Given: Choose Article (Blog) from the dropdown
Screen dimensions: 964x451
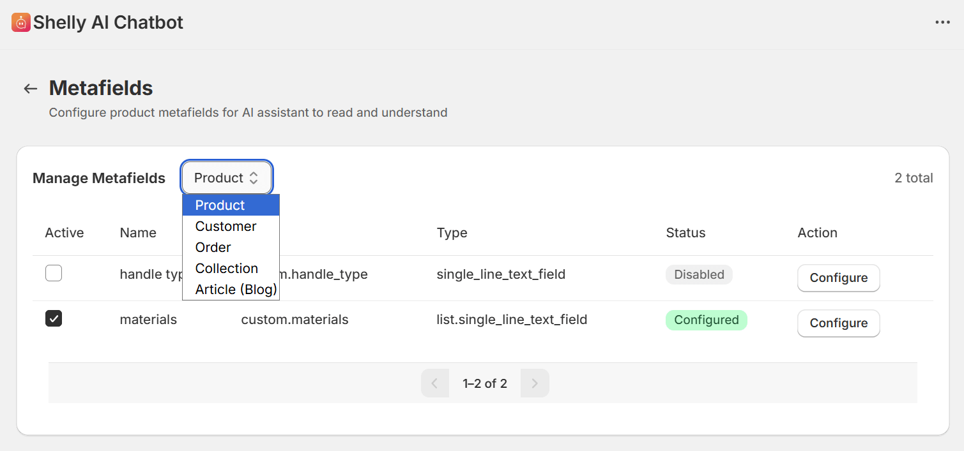Looking at the screenshot, I should coord(236,290).
